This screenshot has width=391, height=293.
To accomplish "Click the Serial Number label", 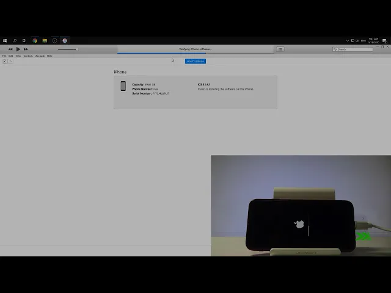I will [x=142, y=93].
